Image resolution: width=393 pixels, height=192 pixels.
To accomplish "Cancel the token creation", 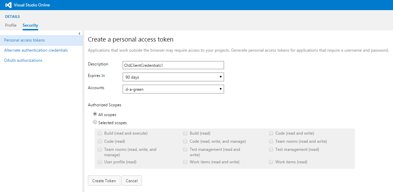I will [131, 181].
